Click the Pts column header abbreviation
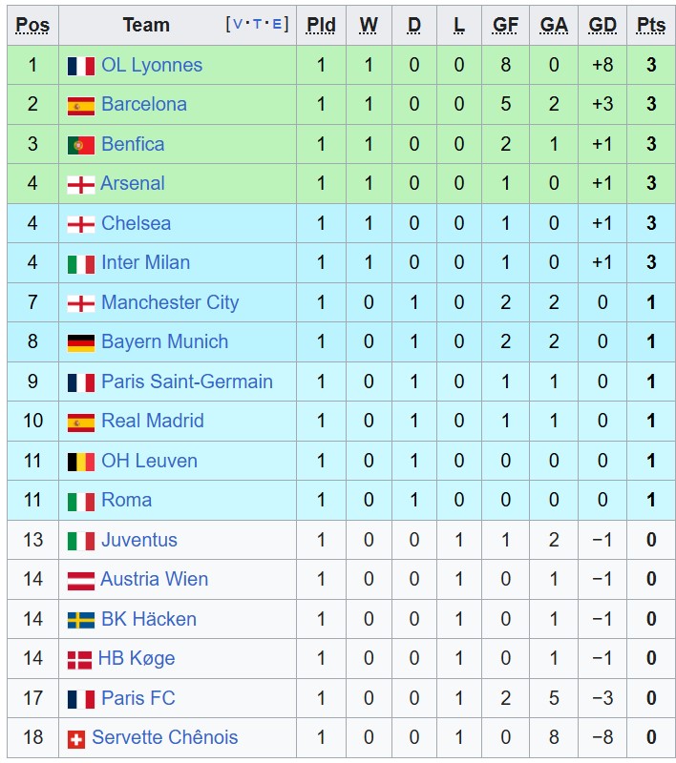 [650, 25]
